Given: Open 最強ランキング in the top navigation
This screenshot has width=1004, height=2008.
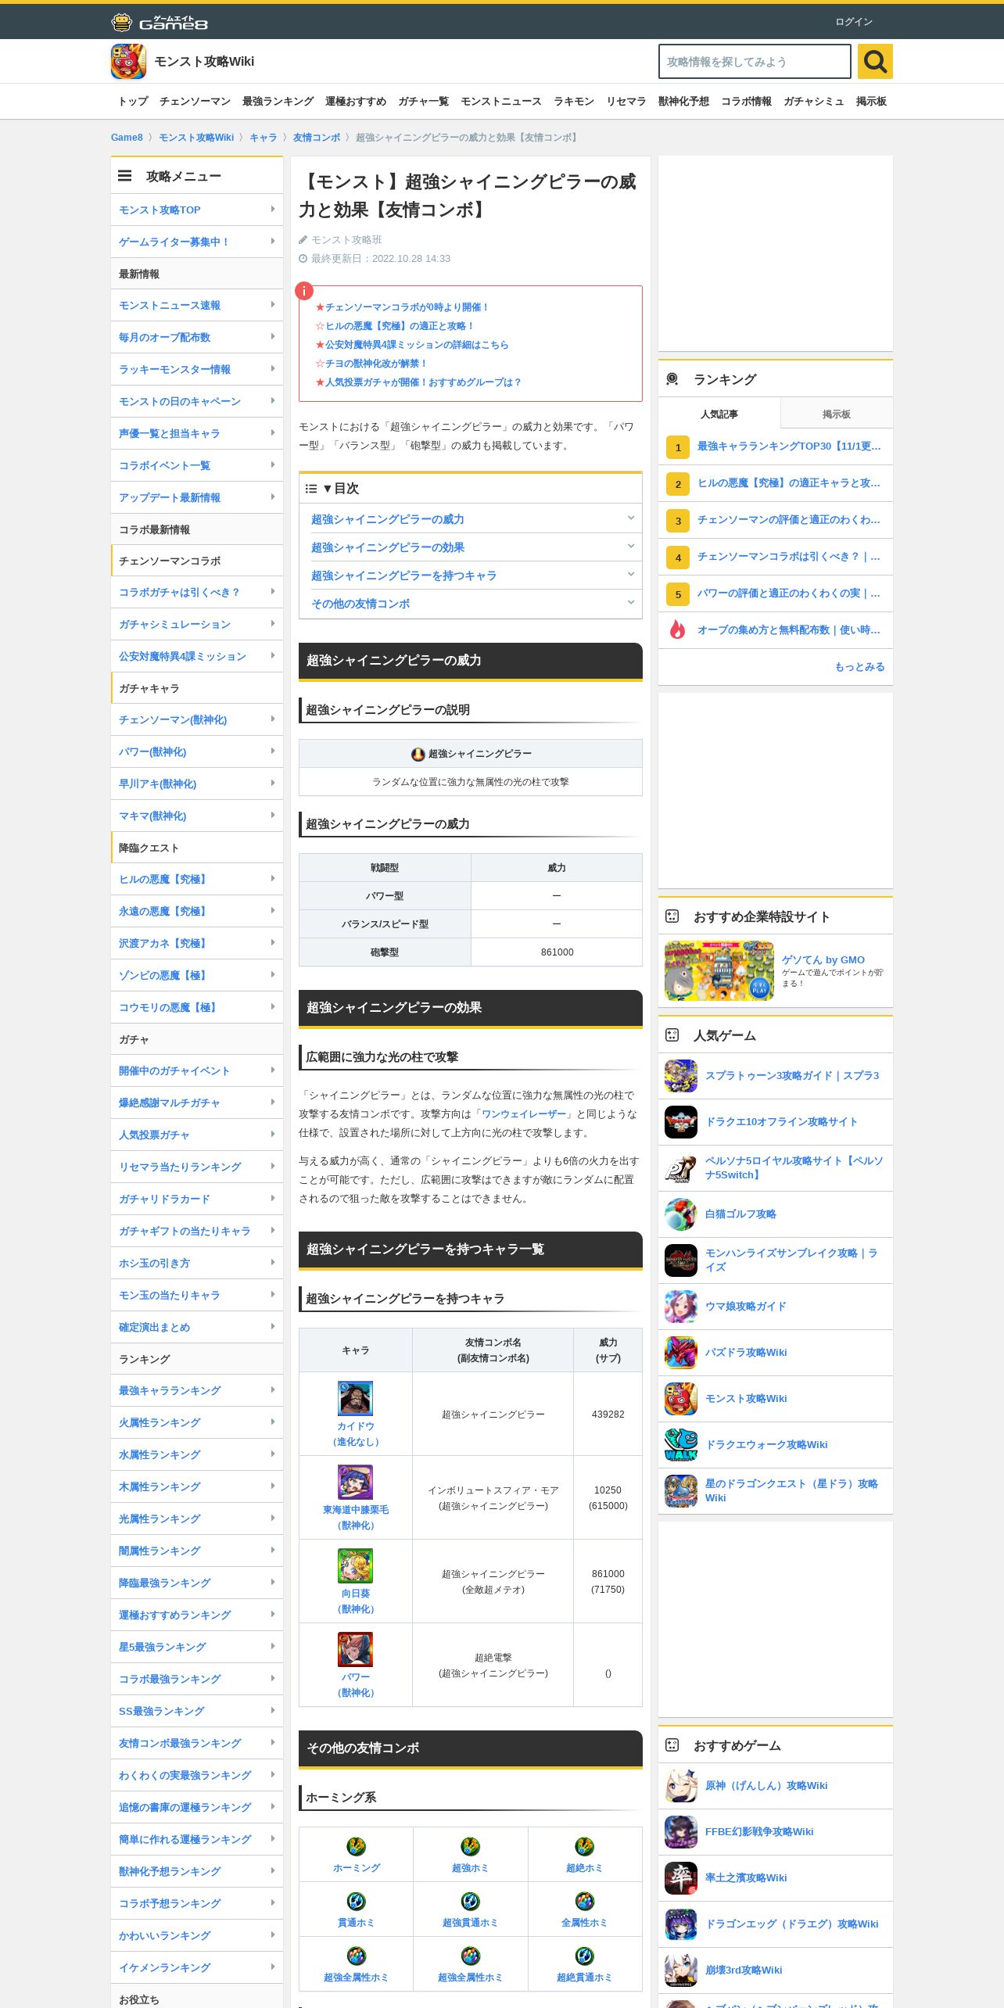Looking at the screenshot, I should [278, 102].
